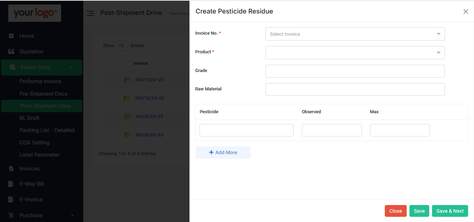Click the Add More button
Viewport: 474px width, 222px height.
pyautogui.click(x=223, y=152)
